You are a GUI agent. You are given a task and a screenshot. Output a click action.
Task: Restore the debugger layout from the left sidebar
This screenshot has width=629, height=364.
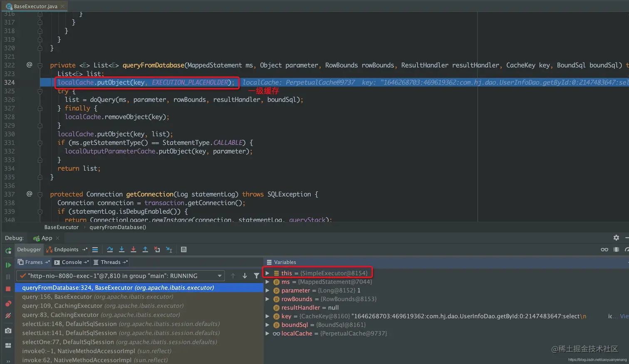8,345
